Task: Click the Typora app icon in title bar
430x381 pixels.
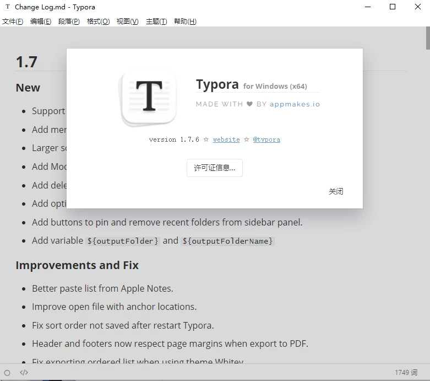Action: point(8,7)
